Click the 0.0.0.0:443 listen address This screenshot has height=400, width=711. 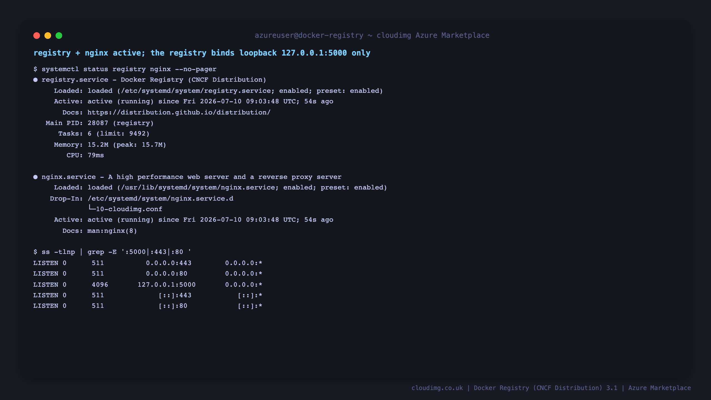click(169, 263)
